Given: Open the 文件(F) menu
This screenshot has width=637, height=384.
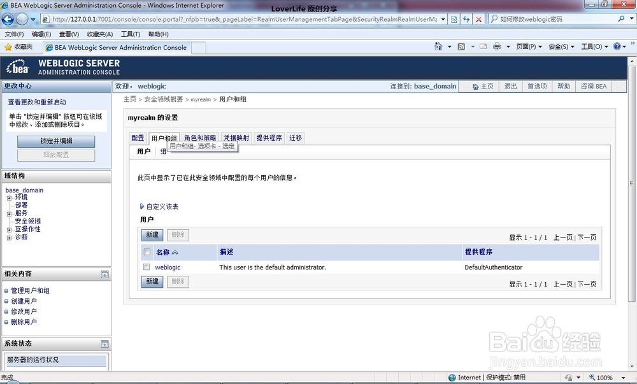Looking at the screenshot, I should [x=14, y=34].
